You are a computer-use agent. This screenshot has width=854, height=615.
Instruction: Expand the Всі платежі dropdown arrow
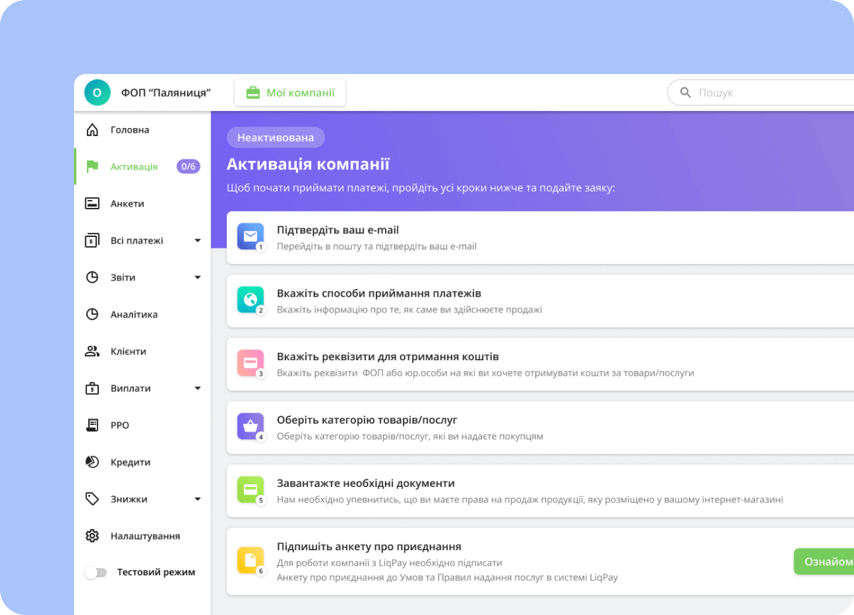(198, 241)
